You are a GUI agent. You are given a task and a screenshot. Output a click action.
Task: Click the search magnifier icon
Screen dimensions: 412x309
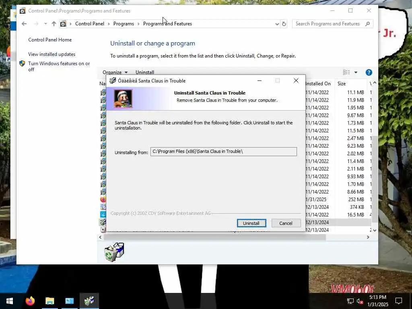click(x=368, y=24)
